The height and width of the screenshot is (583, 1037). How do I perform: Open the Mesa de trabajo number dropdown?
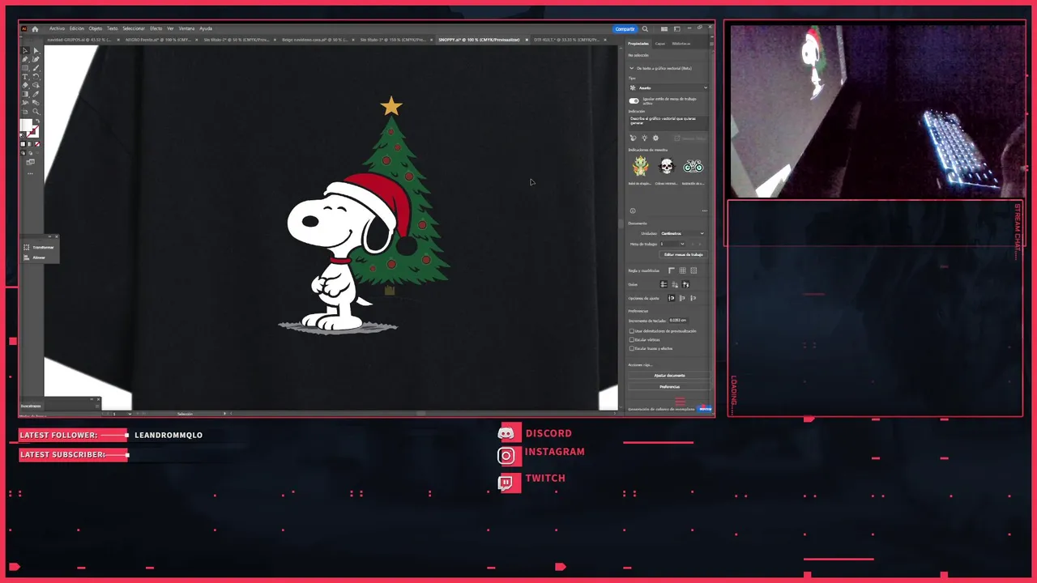point(672,244)
